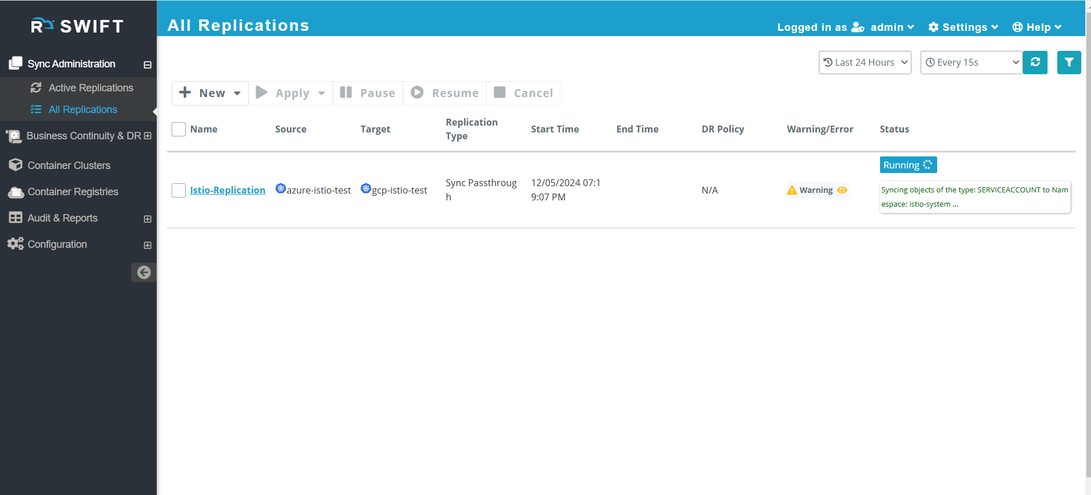The image size is (1091, 495).
Task: Collapse the Sync Administration section
Action: pyautogui.click(x=148, y=65)
